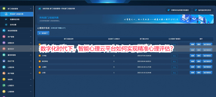Click 编辑 for the 心理科 row
216x97 pixels.
click(193, 67)
